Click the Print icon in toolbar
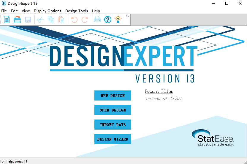This screenshot has height=164, width=247. [97, 20]
